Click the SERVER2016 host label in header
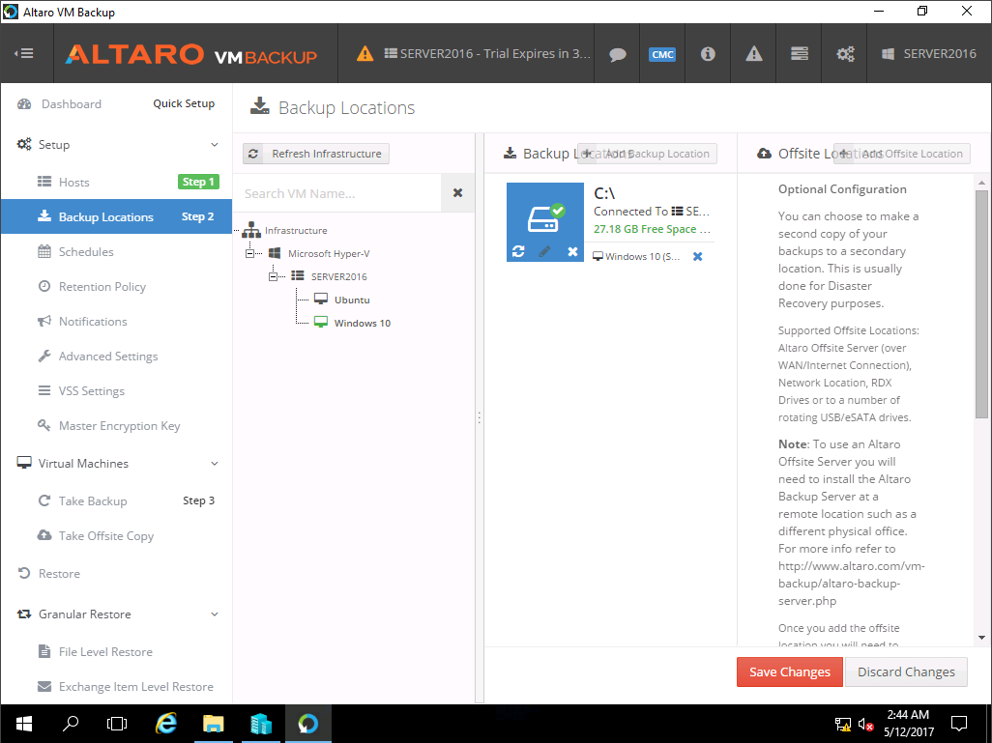This screenshot has width=992, height=743. pos(929,54)
